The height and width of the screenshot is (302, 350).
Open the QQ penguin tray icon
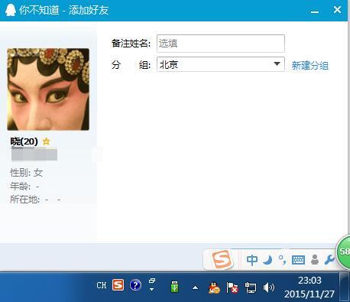point(214,287)
